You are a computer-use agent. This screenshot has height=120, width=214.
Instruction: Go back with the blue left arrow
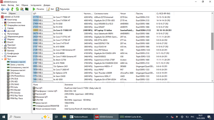pyautogui.click(x=3, y=9)
